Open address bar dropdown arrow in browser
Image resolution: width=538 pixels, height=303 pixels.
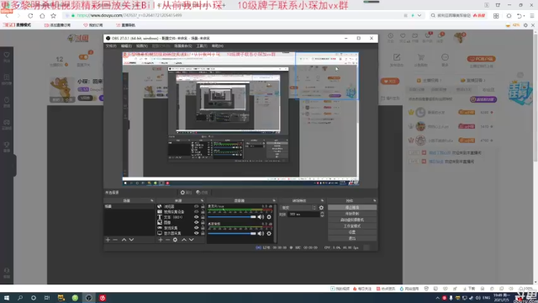(419, 16)
